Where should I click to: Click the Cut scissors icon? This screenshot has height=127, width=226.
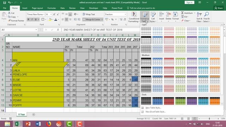point(10,13)
